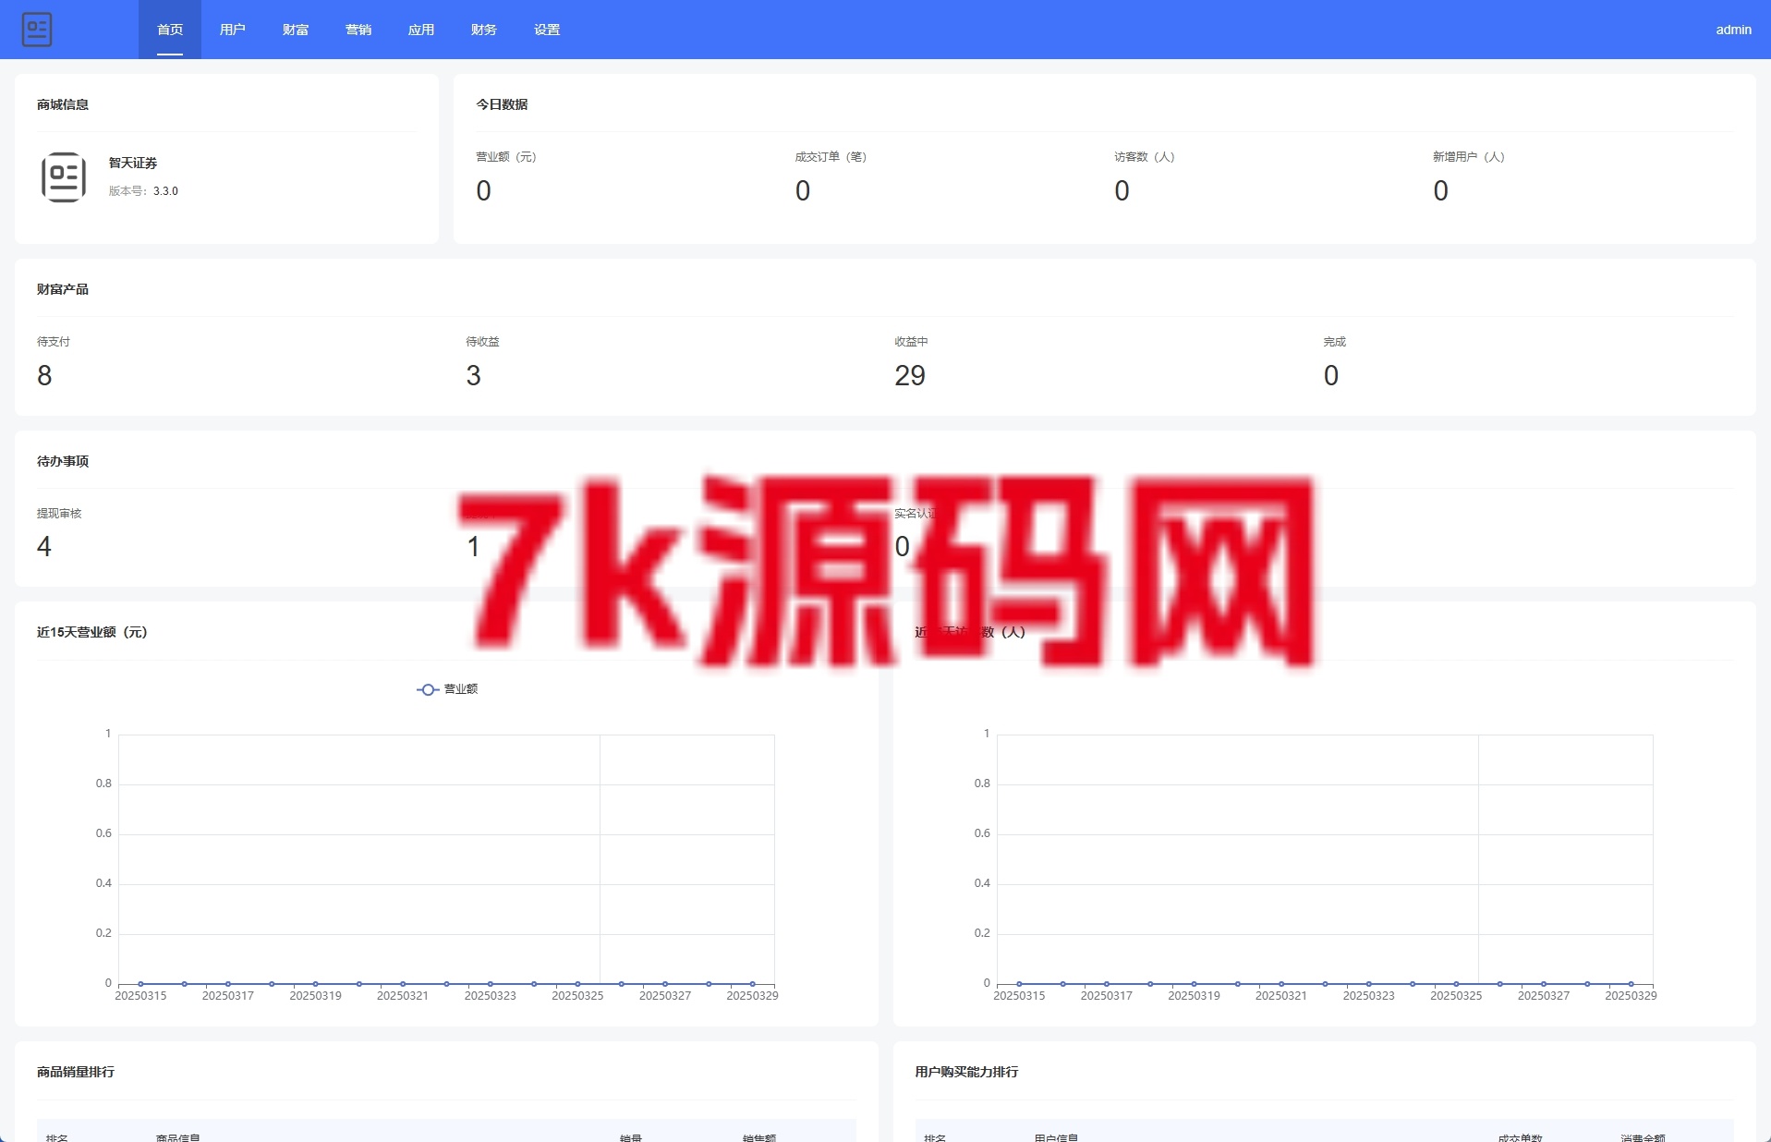
Task: Open the 财富 menu
Action: click(296, 30)
